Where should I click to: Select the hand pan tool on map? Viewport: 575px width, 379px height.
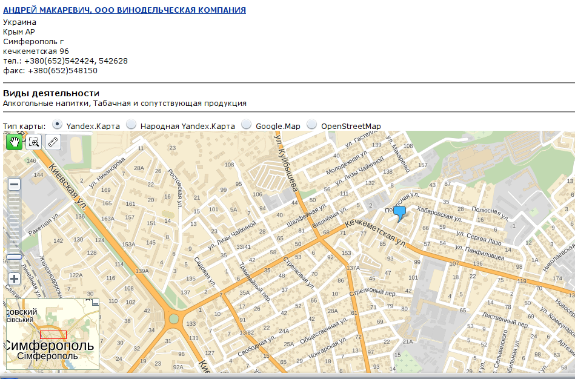pyautogui.click(x=14, y=142)
